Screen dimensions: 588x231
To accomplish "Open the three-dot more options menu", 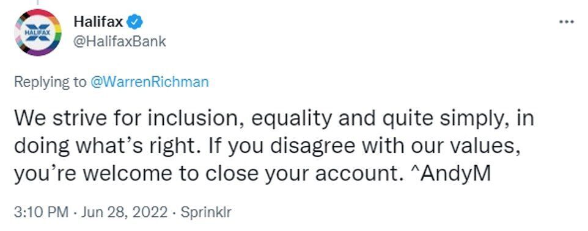I will [566, 22].
